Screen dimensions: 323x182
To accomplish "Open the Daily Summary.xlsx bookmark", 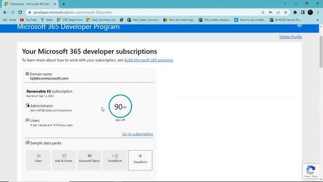I will click(x=101, y=20).
